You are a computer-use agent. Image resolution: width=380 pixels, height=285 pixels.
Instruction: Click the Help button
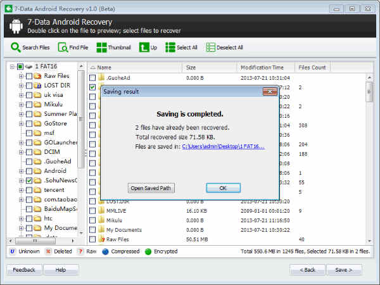[61, 270]
